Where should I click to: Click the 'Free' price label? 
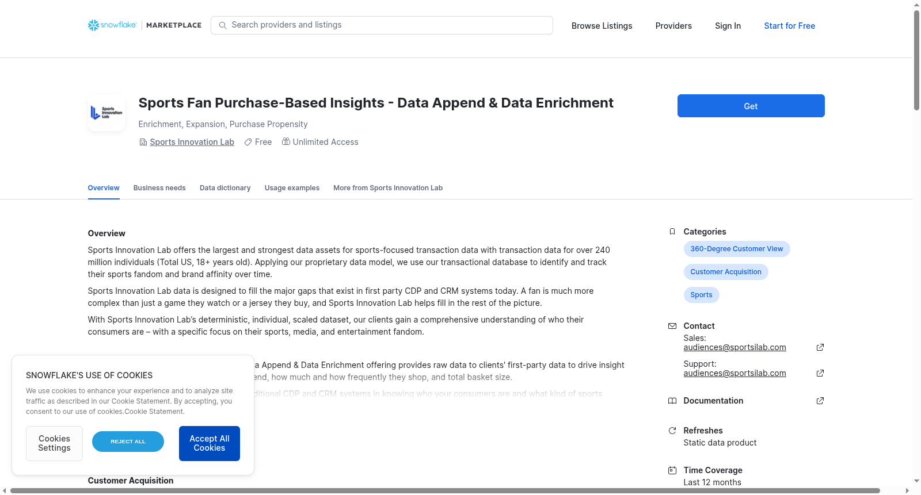tap(263, 142)
